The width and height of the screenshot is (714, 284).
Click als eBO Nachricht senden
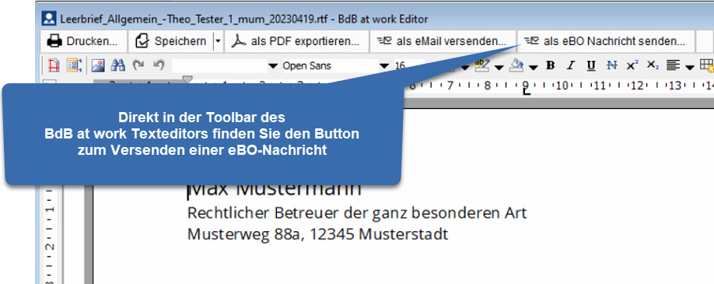(x=605, y=41)
